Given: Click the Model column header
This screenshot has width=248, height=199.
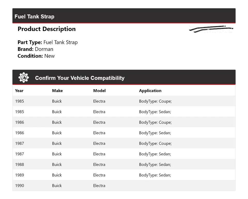Looking at the screenshot, I should [x=99, y=91].
